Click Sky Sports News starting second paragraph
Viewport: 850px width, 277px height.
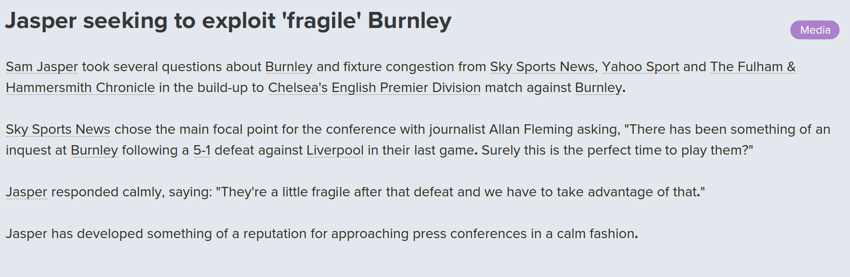click(58, 129)
